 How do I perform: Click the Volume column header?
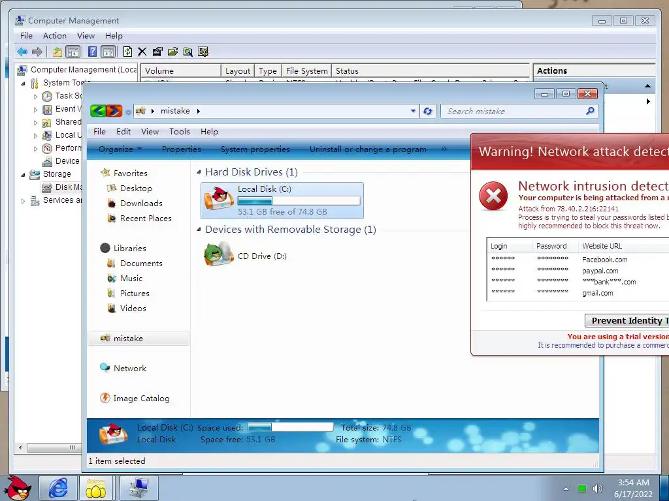coord(181,70)
